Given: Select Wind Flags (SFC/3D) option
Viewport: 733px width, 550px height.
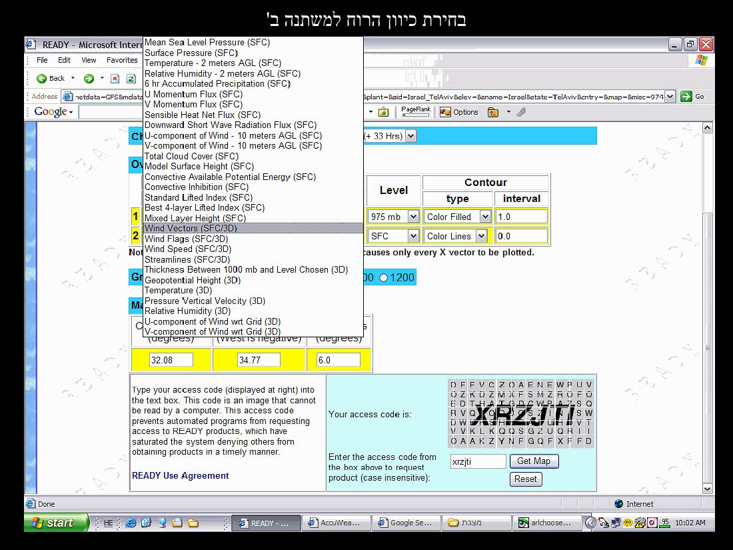Looking at the screenshot, I should click(253, 239).
